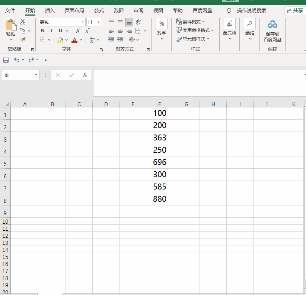Click the Wrap Text icon

coord(138,22)
